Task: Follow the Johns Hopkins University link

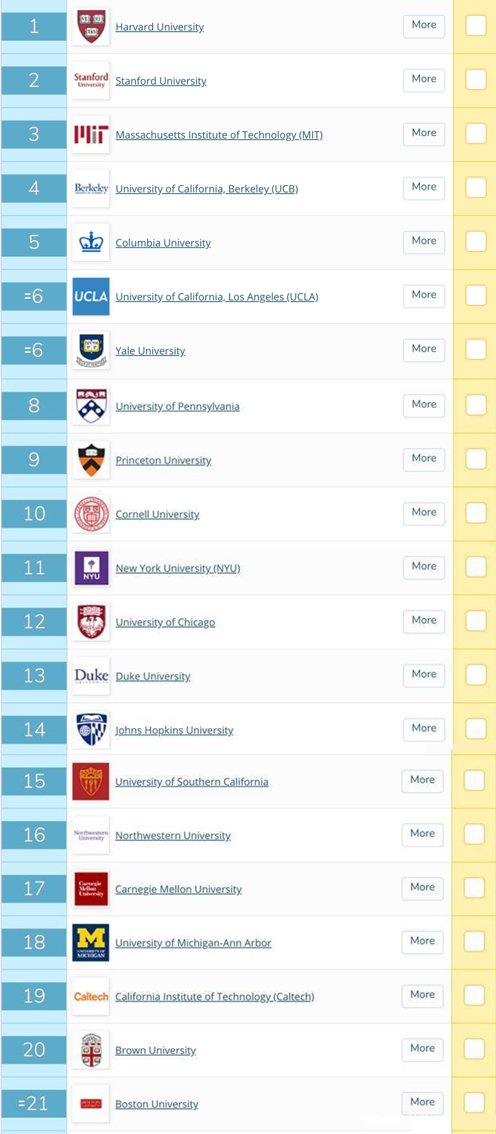Action: (174, 730)
